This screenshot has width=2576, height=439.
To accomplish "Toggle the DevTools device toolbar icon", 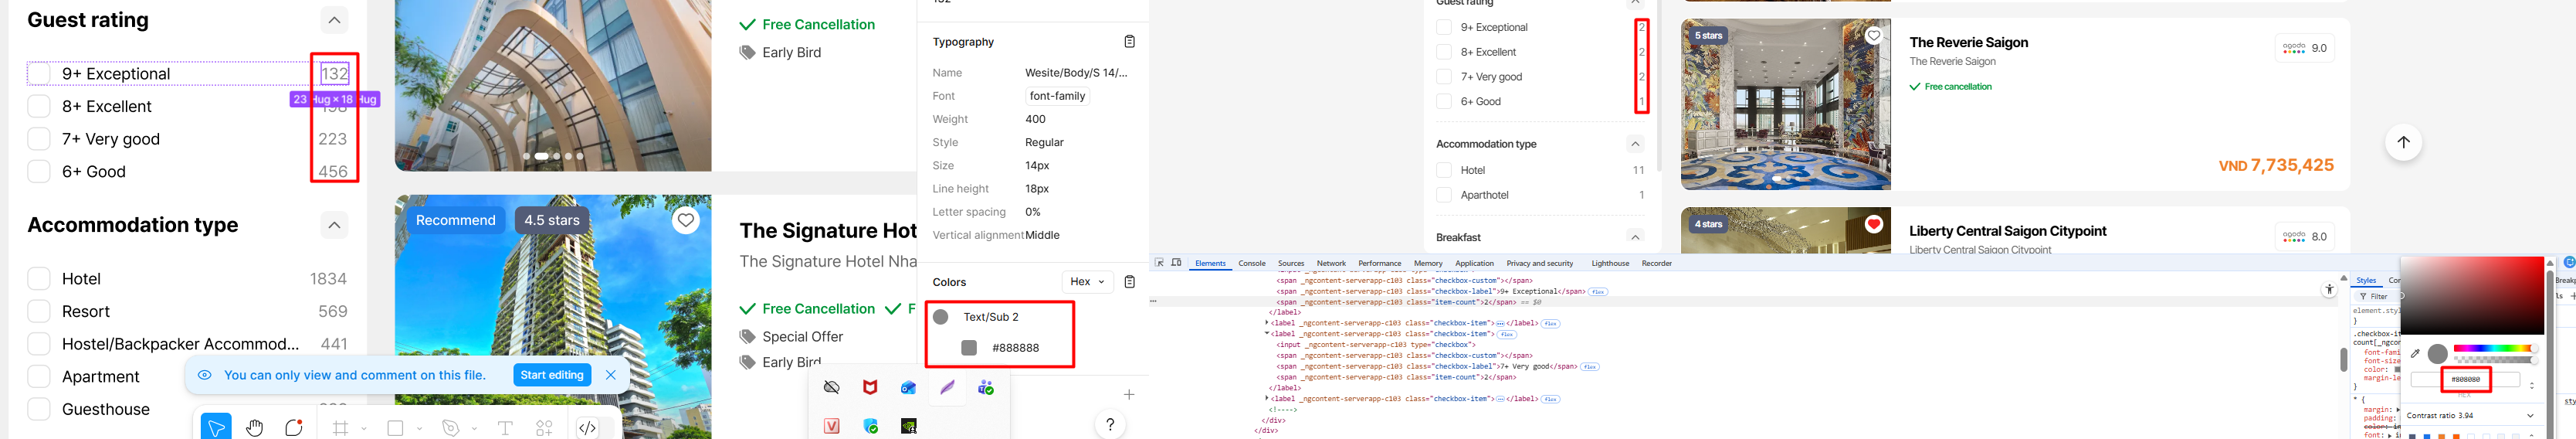I will pos(1176,263).
